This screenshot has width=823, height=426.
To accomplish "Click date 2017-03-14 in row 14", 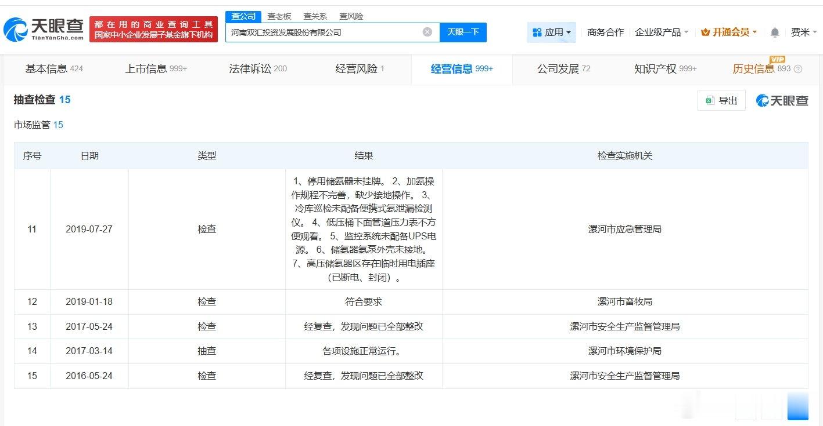I will [89, 351].
